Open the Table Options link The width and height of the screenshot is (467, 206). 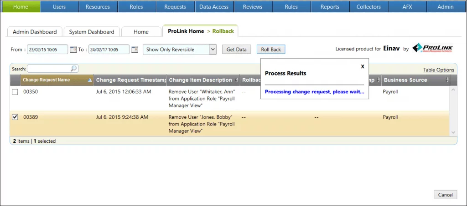click(x=438, y=70)
